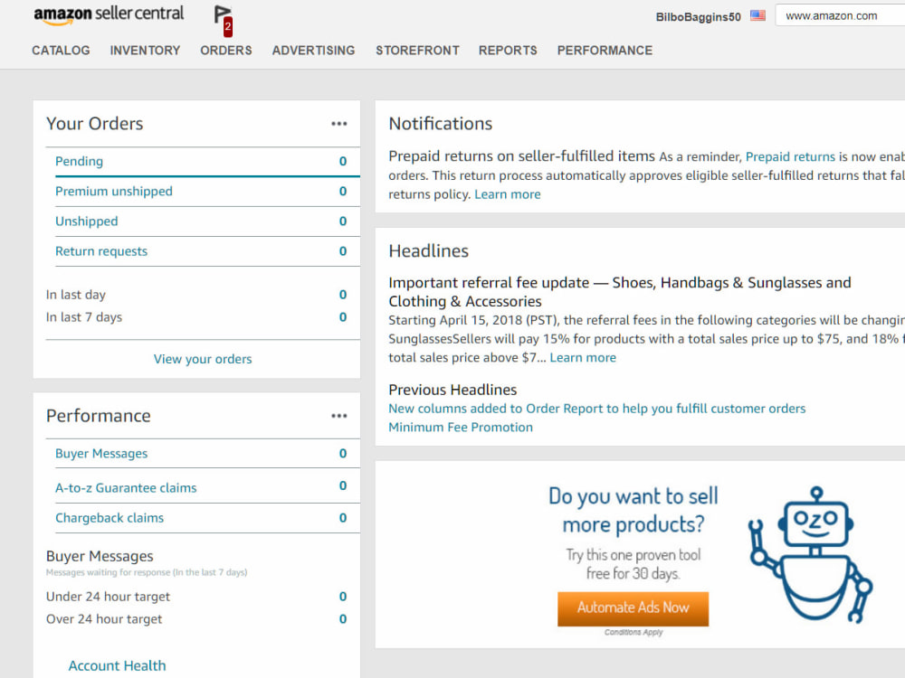905x678 pixels.
Task: Click the Automate Ads Now button
Action: (633, 608)
